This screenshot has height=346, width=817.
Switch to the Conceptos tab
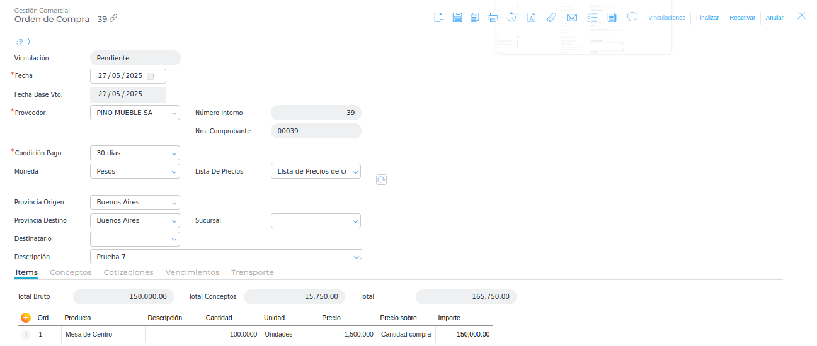tap(71, 272)
